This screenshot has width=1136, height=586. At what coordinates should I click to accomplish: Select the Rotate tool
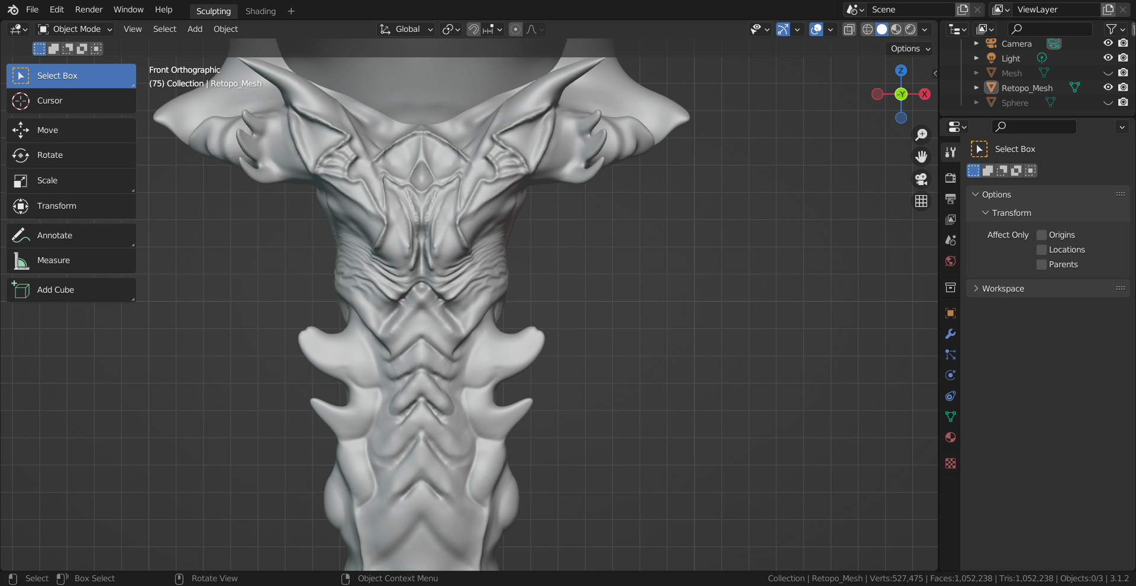pos(50,155)
